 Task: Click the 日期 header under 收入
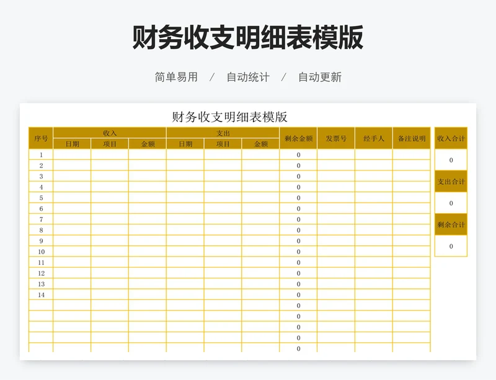[72, 144]
